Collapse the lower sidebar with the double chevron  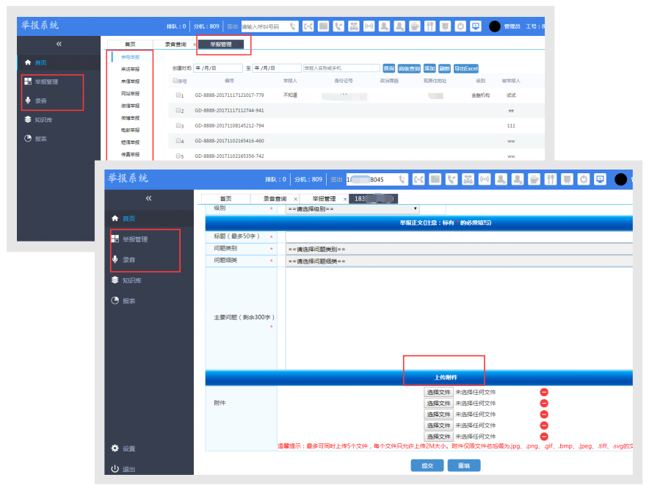[x=148, y=199]
